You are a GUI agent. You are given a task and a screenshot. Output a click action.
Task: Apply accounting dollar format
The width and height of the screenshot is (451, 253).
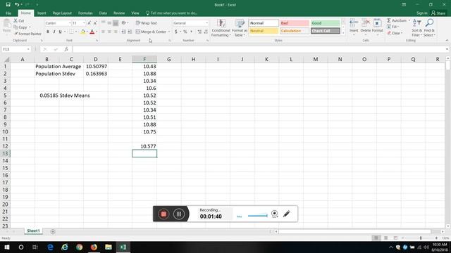176,32
